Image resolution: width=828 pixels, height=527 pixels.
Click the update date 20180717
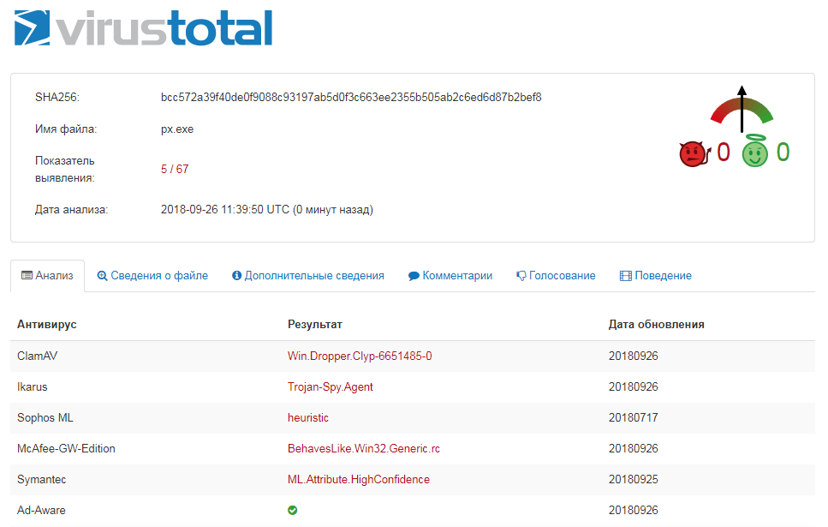(633, 417)
